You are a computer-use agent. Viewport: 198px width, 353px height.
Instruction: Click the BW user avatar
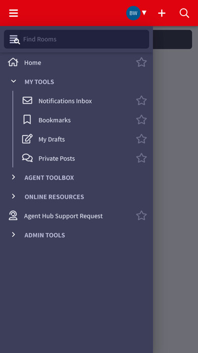133,13
